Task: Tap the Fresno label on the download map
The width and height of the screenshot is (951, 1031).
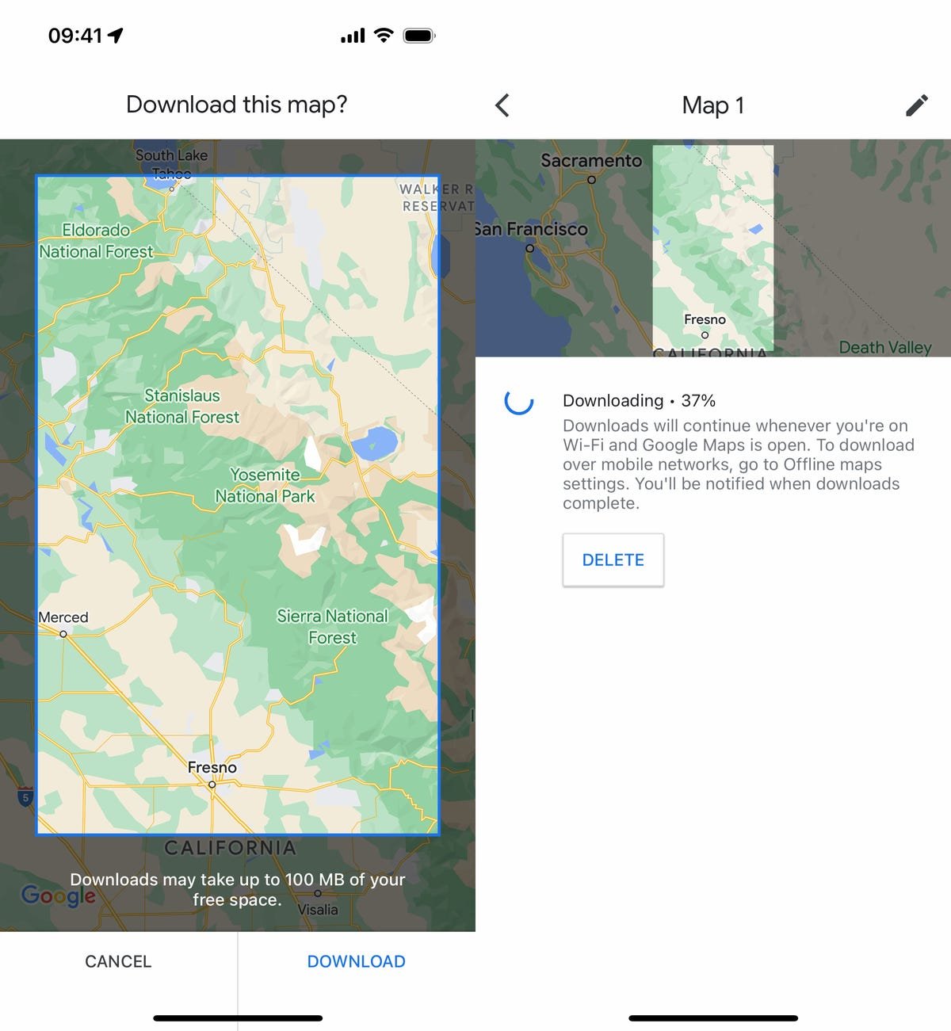Action: point(212,767)
